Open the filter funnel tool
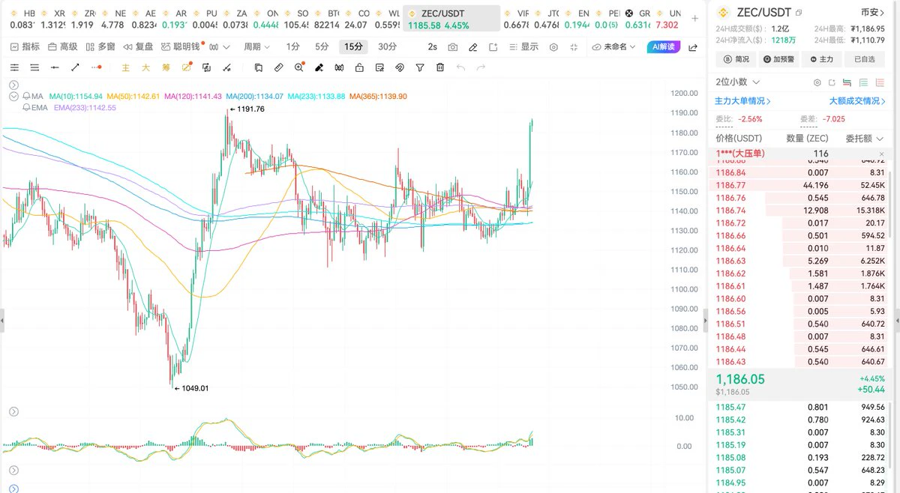Screen dimensions: 900x493 420,67
